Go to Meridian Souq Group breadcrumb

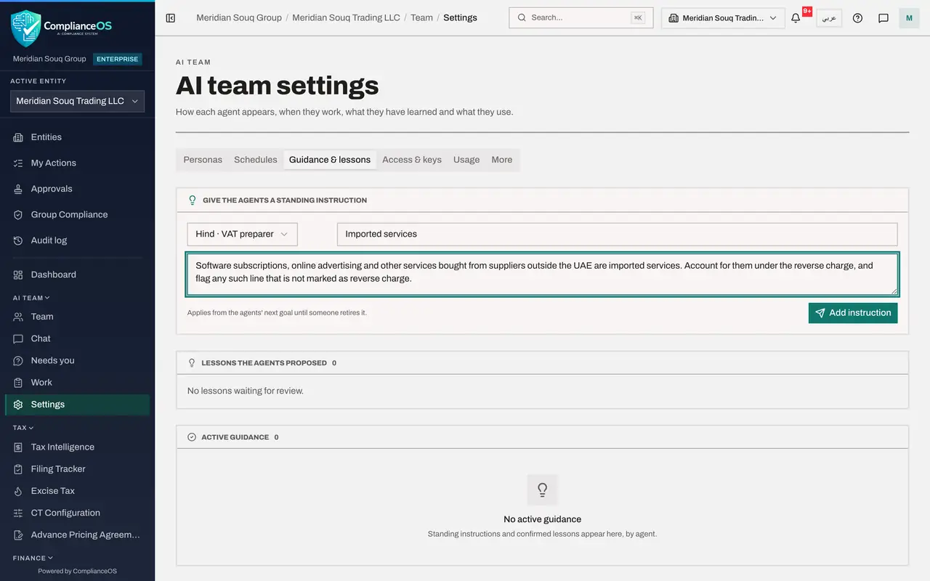239,17
